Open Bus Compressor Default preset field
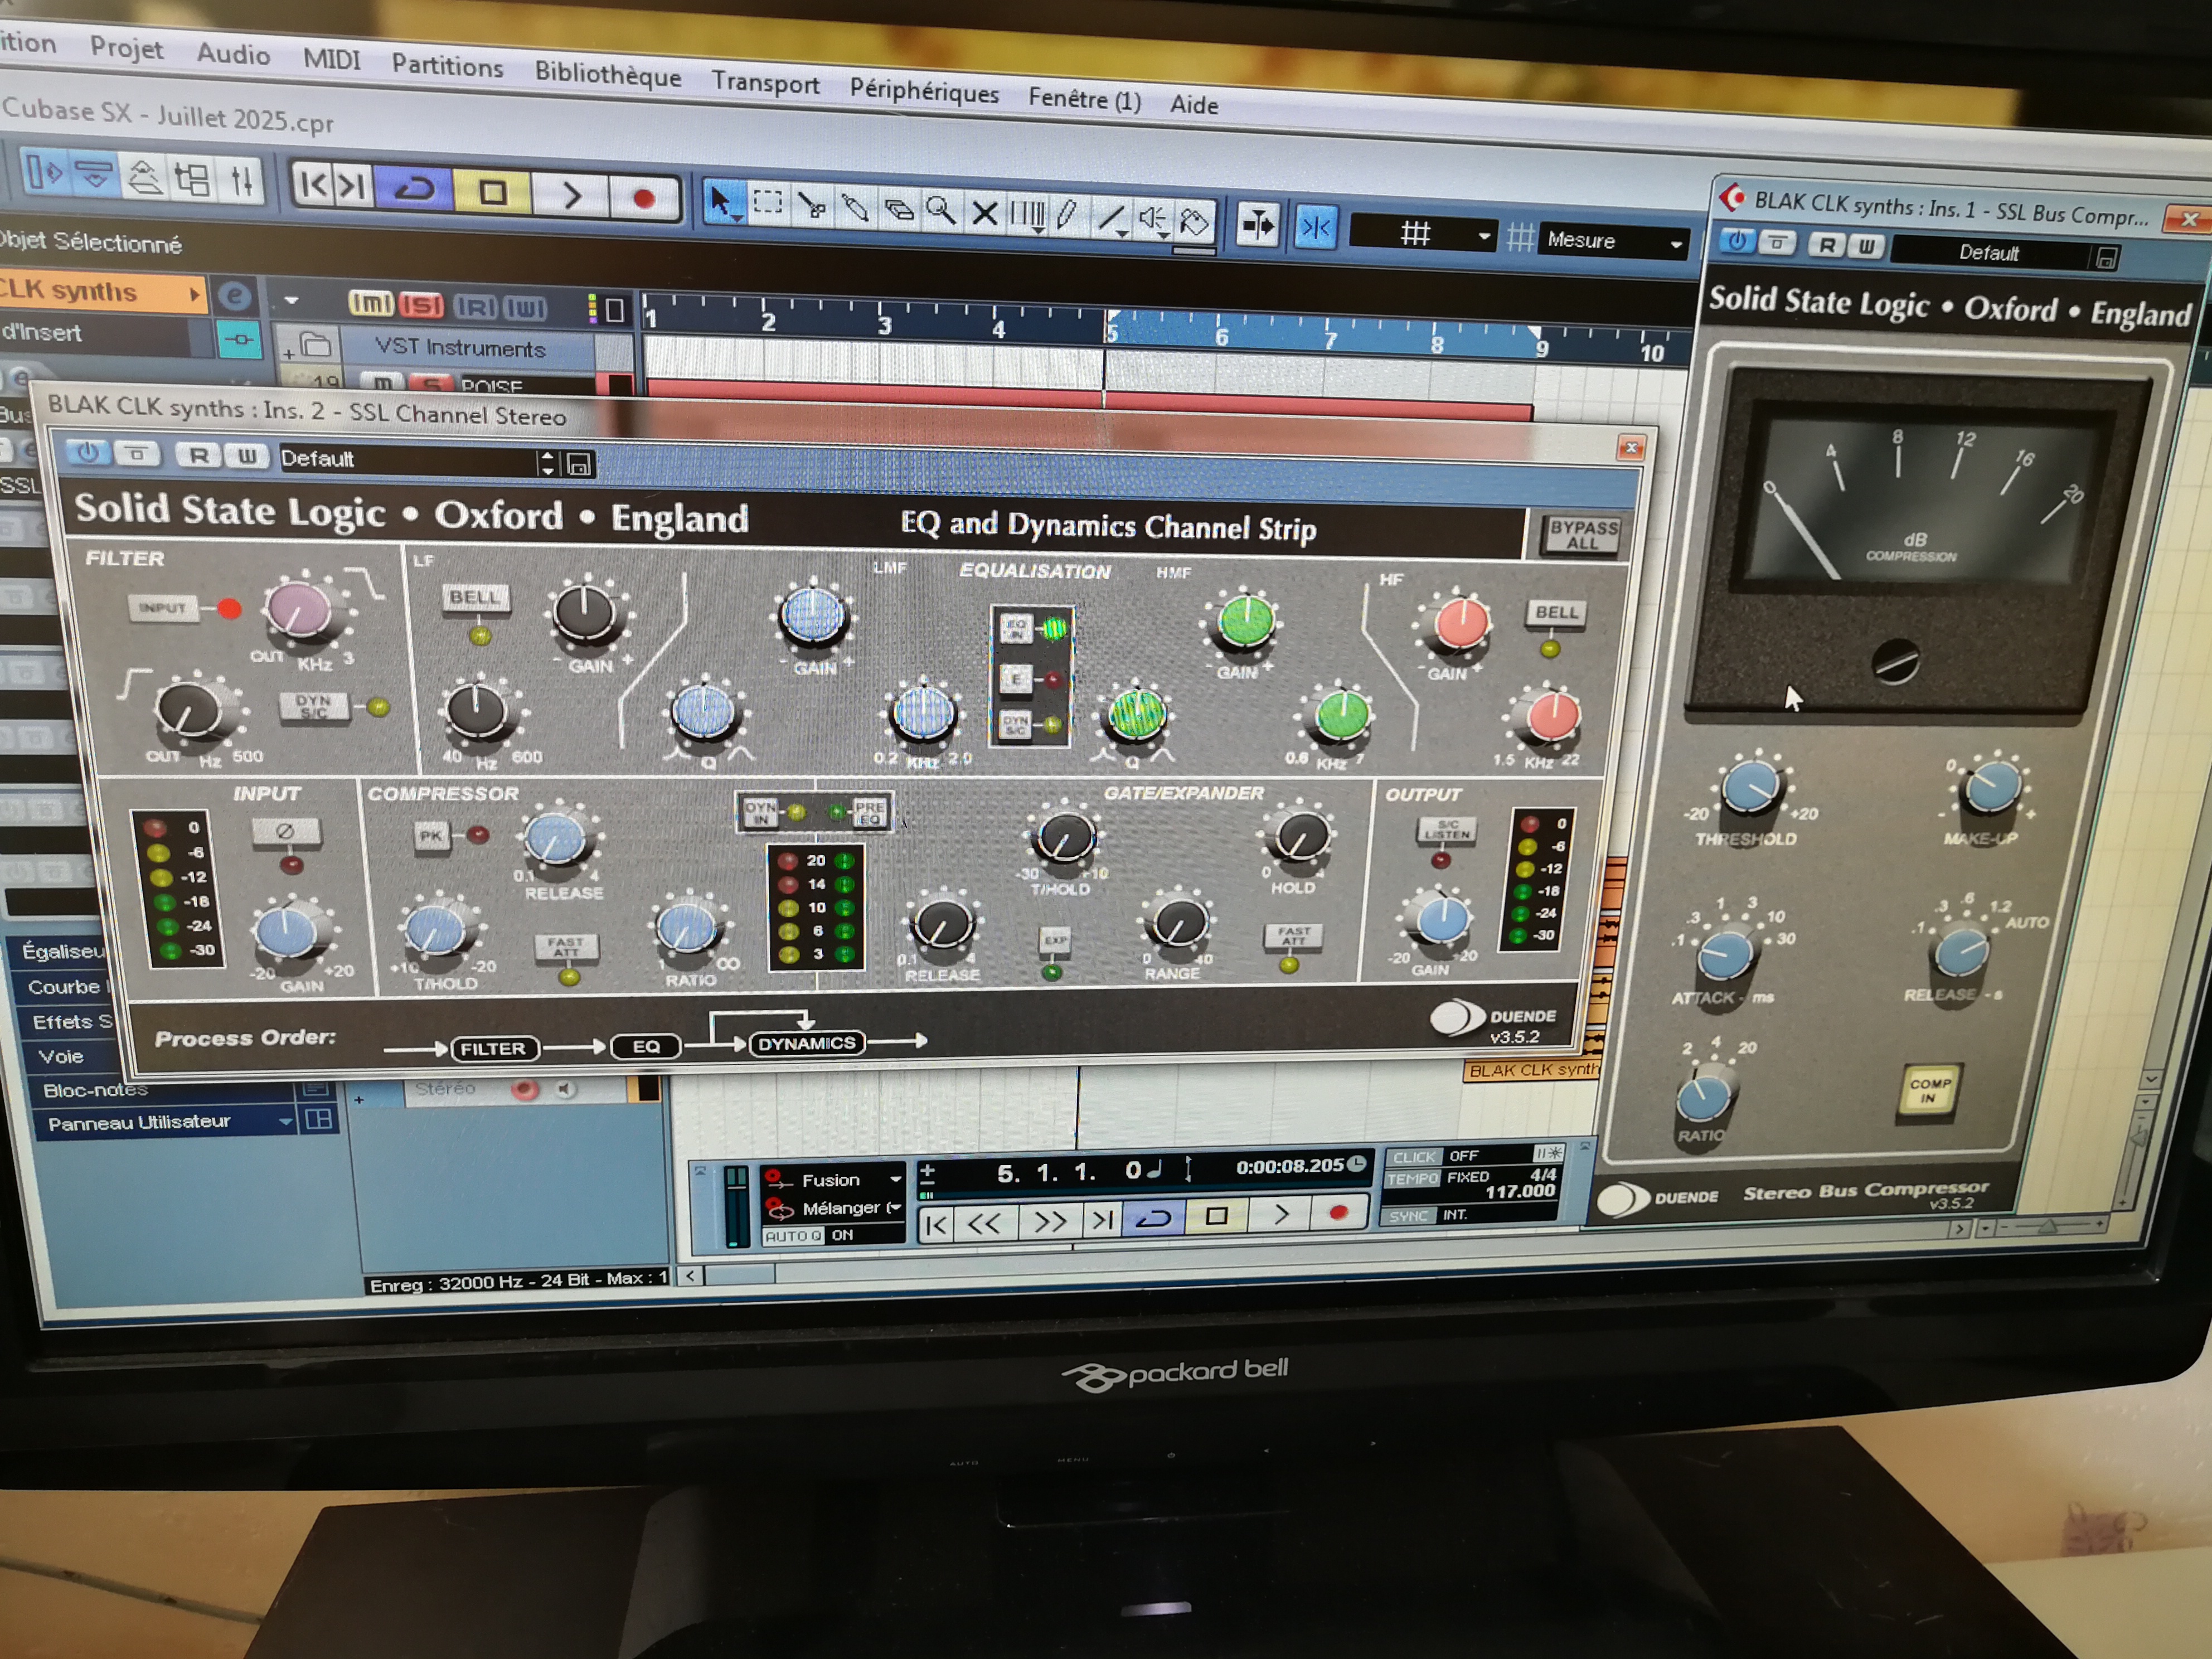 [1991, 253]
